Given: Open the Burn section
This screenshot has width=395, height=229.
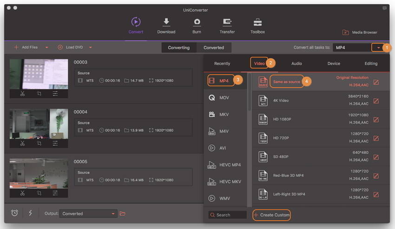Looking at the screenshot, I should pyautogui.click(x=197, y=25).
